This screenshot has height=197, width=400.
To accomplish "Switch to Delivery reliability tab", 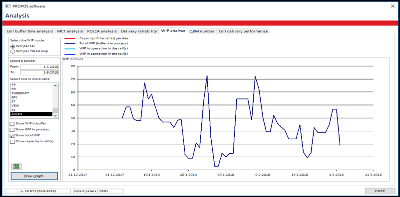I will 139,31.
